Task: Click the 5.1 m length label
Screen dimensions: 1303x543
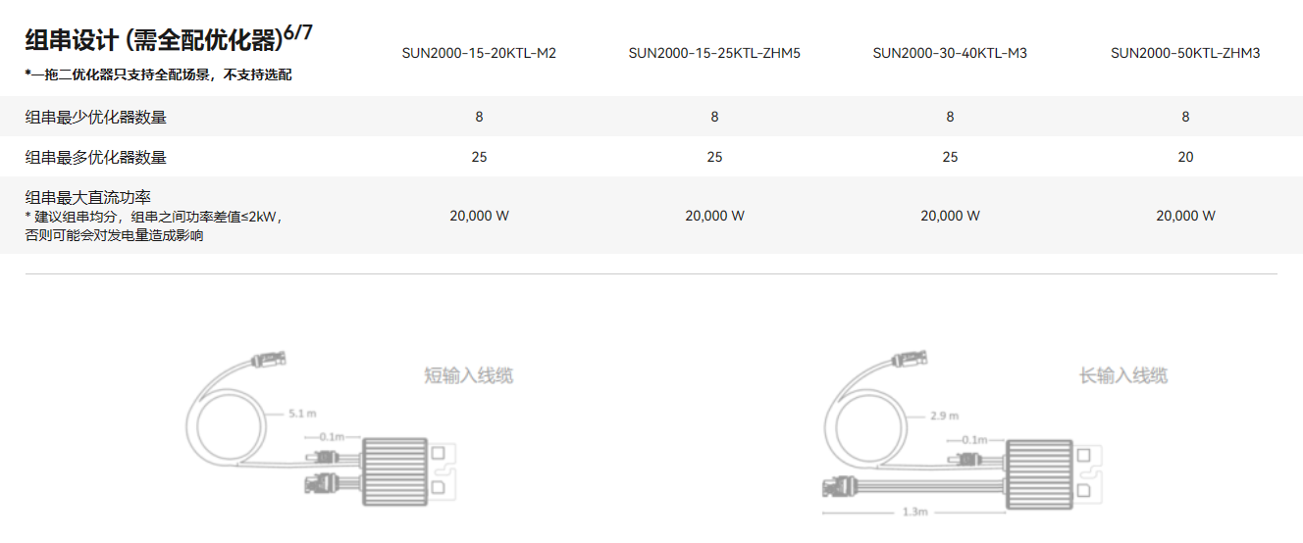Action: click(x=301, y=414)
